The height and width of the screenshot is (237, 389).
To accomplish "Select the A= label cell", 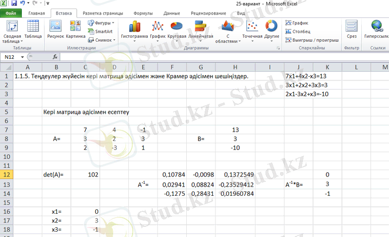I will 56,139.
